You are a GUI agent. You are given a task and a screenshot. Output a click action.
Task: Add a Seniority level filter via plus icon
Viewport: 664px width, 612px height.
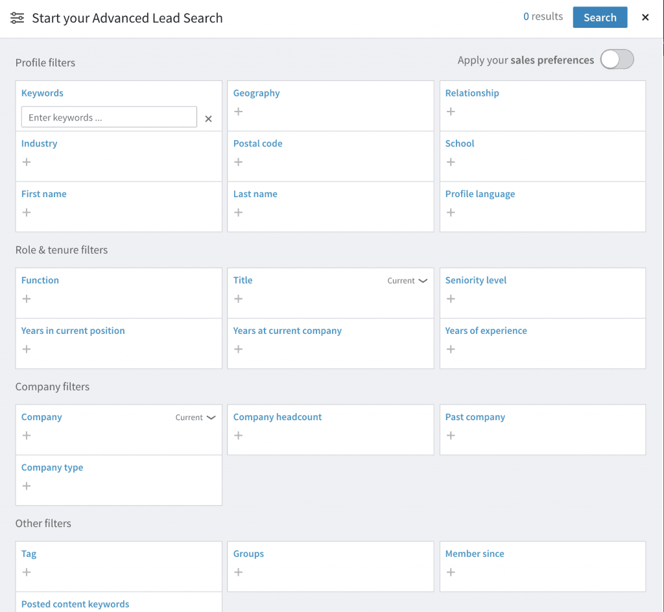451,299
